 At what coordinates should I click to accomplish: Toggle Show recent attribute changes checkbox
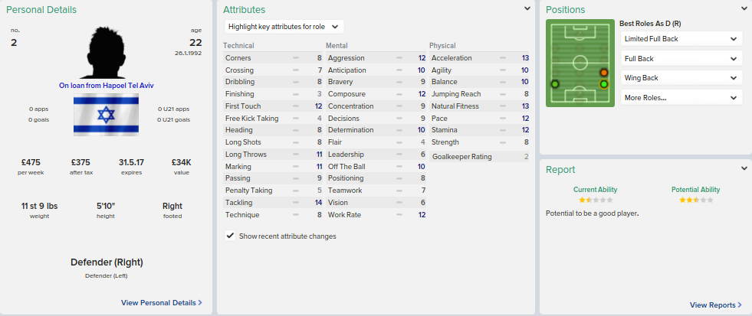(230, 236)
